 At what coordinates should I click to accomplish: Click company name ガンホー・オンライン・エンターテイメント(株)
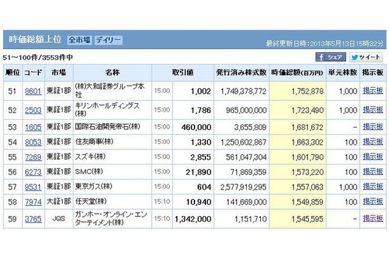tap(111, 219)
